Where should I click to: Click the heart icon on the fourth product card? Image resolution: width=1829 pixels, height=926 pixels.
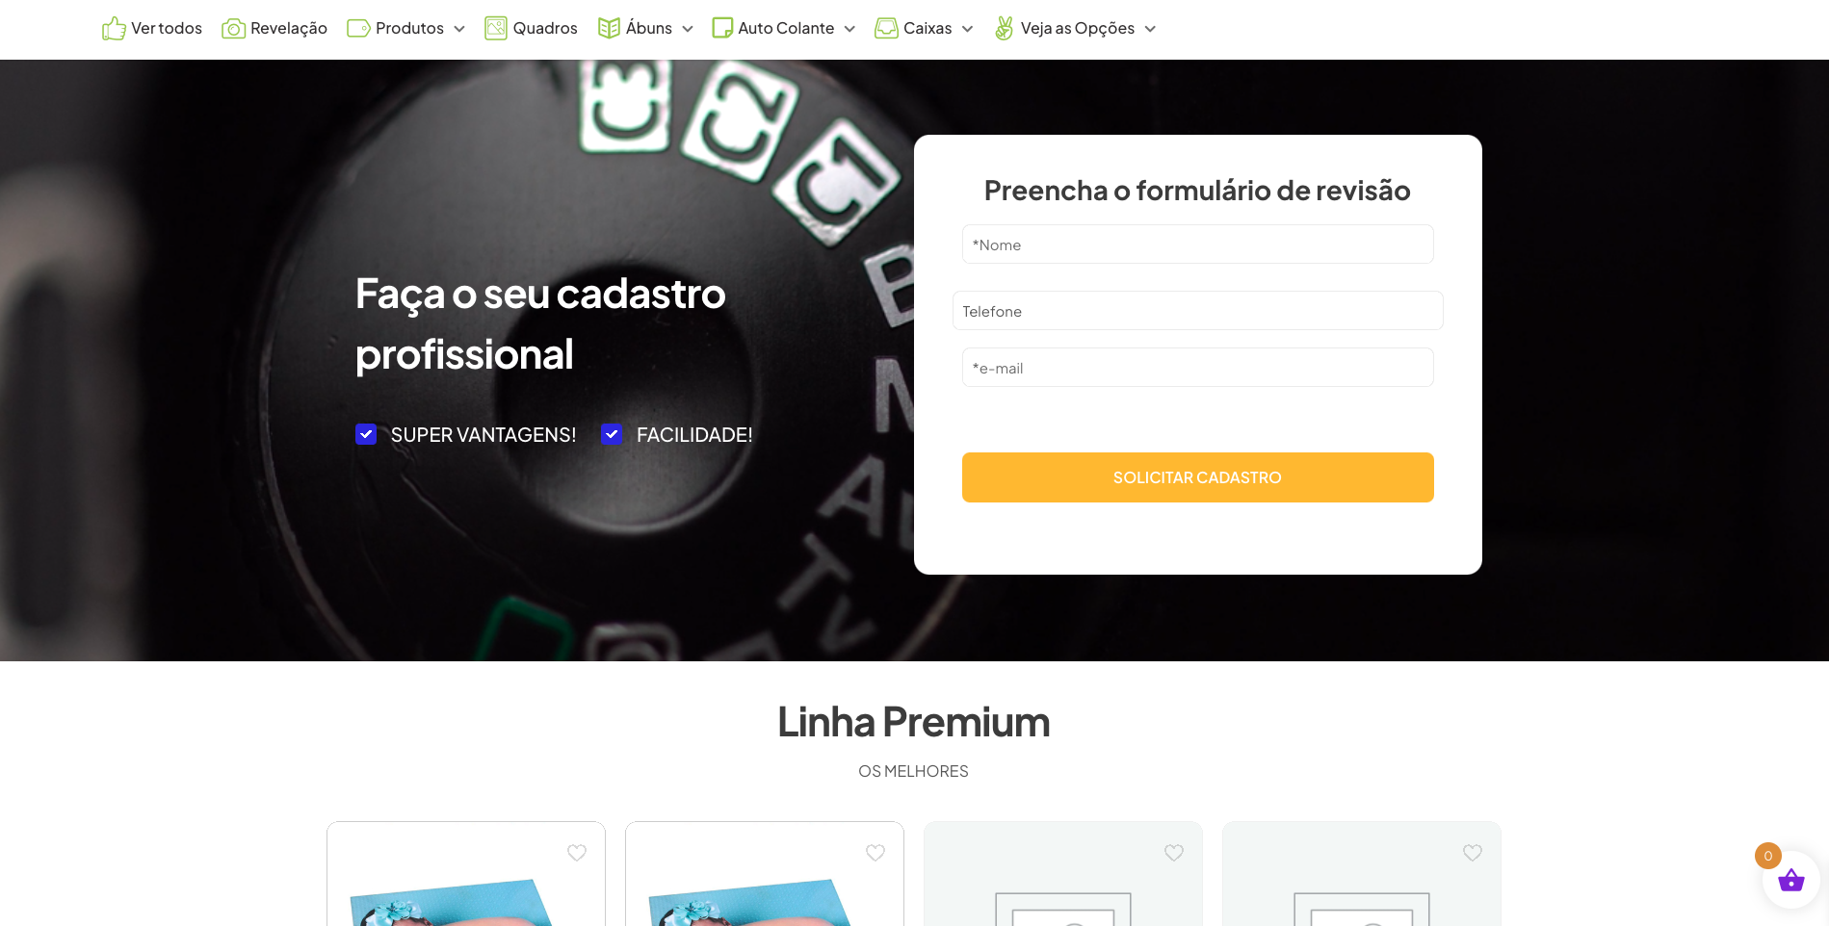[x=1473, y=853]
